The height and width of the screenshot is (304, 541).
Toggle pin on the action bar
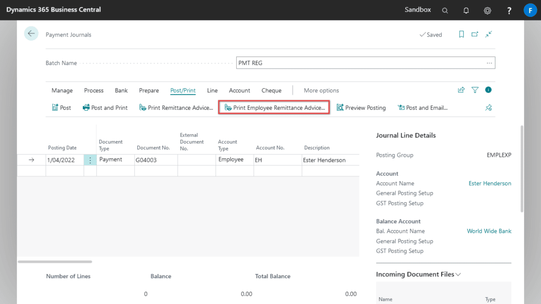point(489,108)
